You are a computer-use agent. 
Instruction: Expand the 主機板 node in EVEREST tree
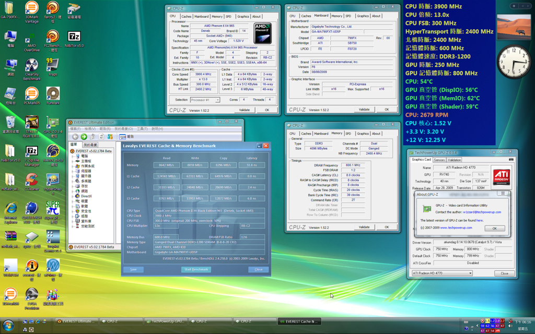pos(72,161)
